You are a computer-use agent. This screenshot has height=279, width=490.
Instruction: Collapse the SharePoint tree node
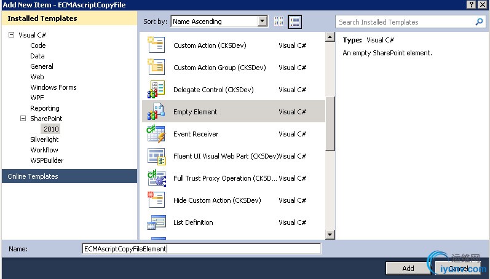tap(23, 119)
